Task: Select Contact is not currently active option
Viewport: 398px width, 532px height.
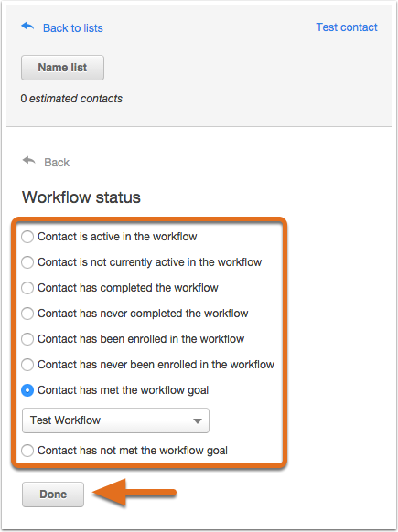Action: point(27,262)
